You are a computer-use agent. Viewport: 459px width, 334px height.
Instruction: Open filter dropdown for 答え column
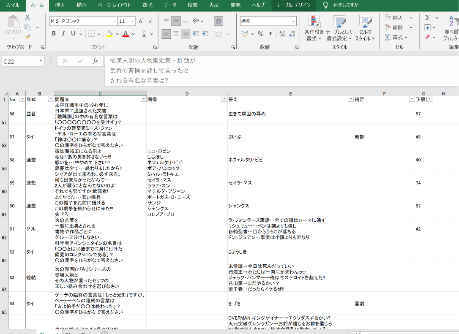[x=351, y=99]
